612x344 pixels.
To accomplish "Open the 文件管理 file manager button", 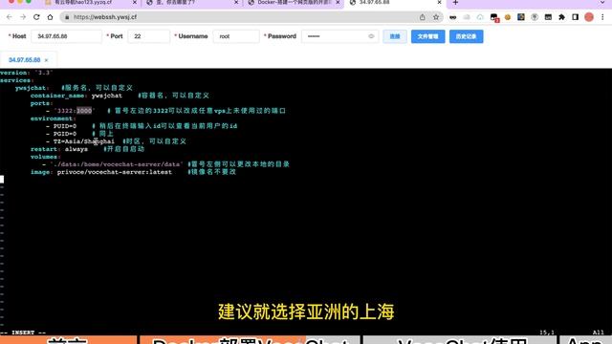I will (x=427, y=36).
